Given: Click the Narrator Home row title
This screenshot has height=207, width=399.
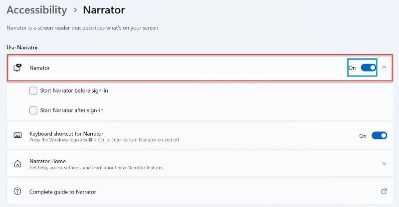Looking at the screenshot, I should tap(47, 161).
